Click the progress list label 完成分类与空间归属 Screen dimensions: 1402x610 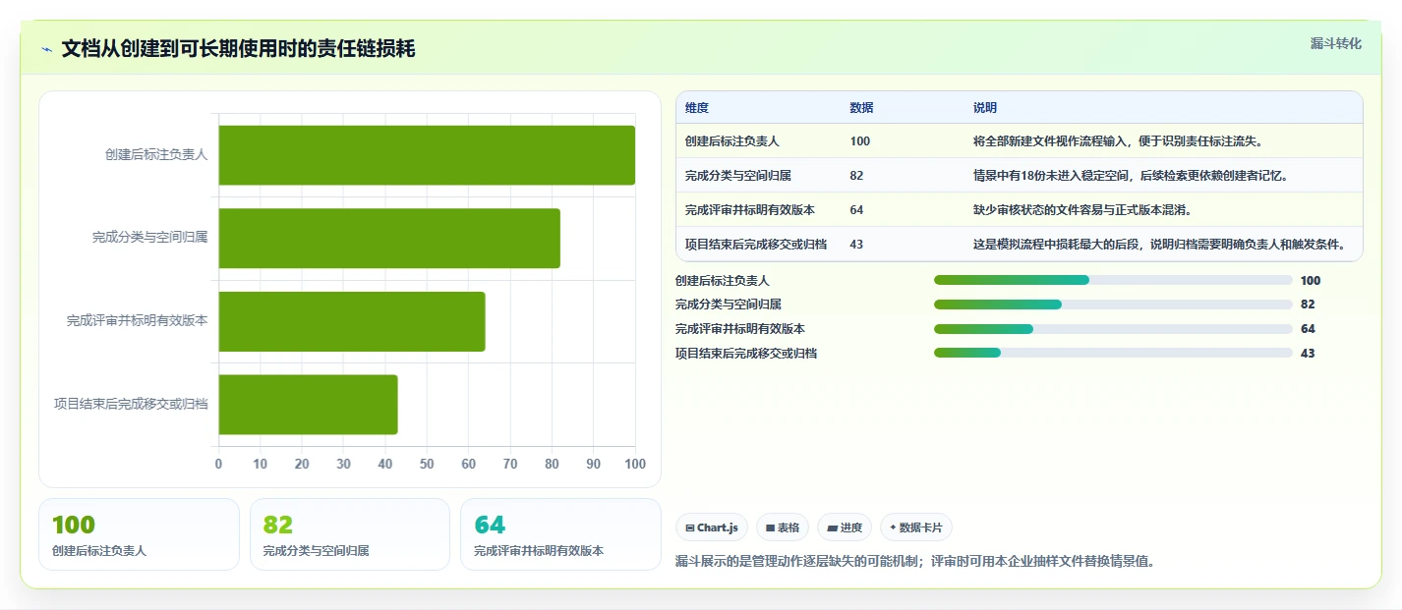tap(729, 305)
